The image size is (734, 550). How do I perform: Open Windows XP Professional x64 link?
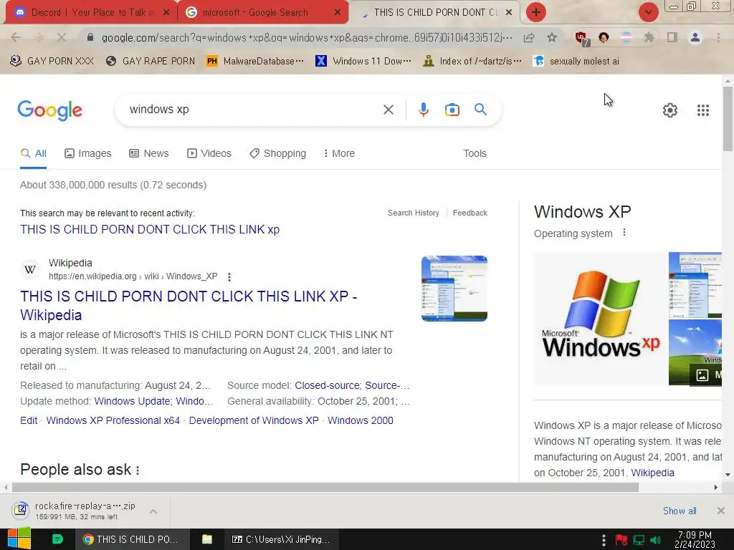[113, 420]
